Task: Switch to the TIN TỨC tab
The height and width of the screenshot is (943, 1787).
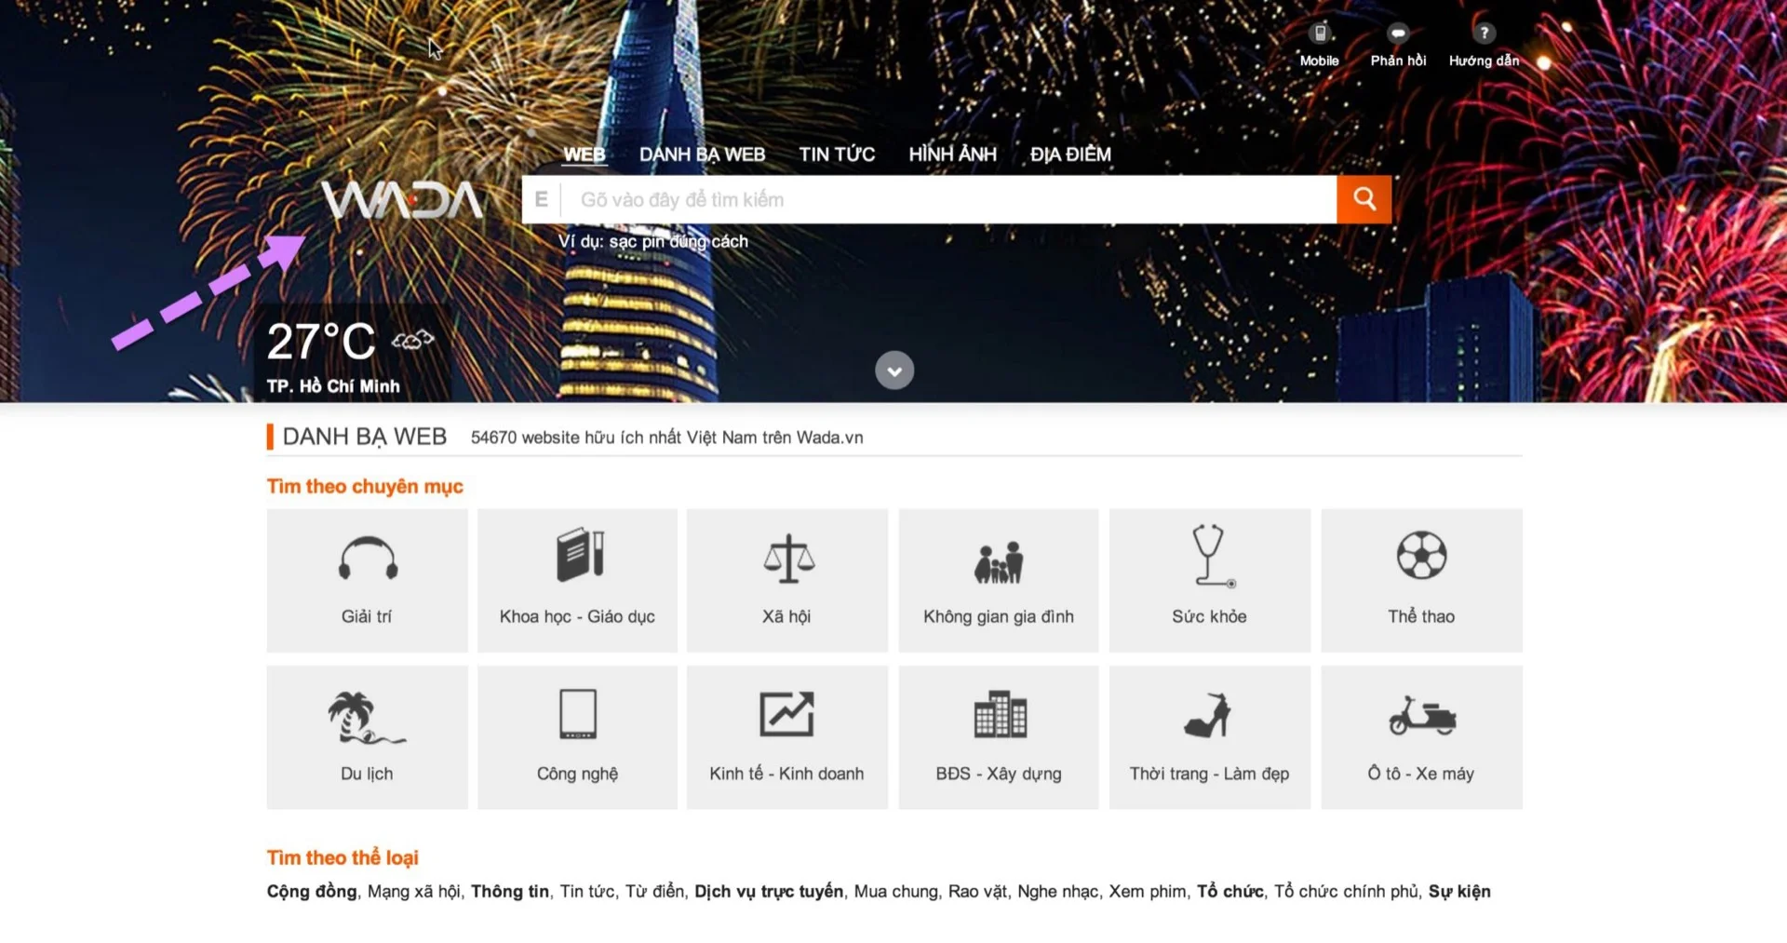Action: click(x=836, y=155)
